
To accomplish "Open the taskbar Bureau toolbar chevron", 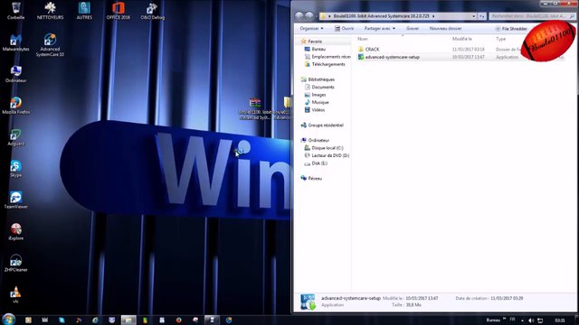I will pyautogui.click(x=505, y=319).
